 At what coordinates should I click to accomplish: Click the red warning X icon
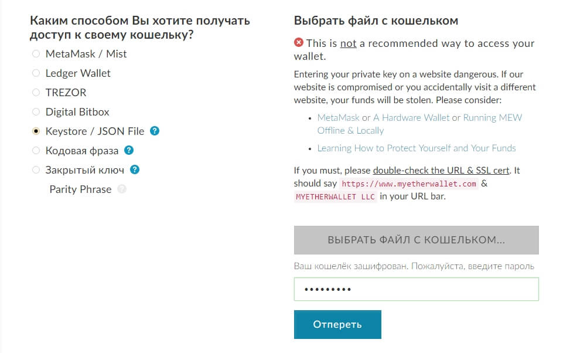298,43
